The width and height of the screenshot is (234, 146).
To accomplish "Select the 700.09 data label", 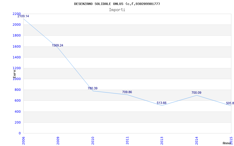I will (x=196, y=93).
